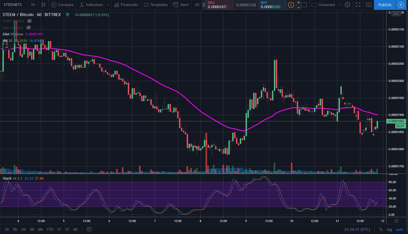Increase order quantity with plus stepper
The image size is (408, 234).
pyautogui.click(x=299, y=2)
